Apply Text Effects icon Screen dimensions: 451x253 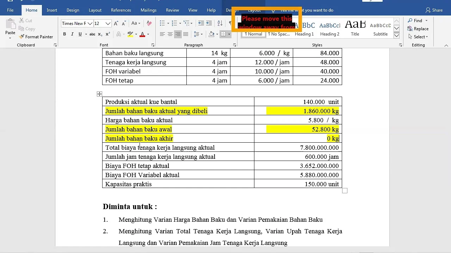(118, 34)
